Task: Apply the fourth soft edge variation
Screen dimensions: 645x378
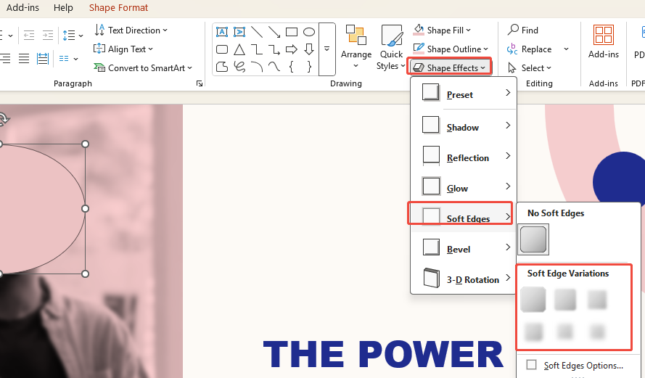Action: click(533, 332)
